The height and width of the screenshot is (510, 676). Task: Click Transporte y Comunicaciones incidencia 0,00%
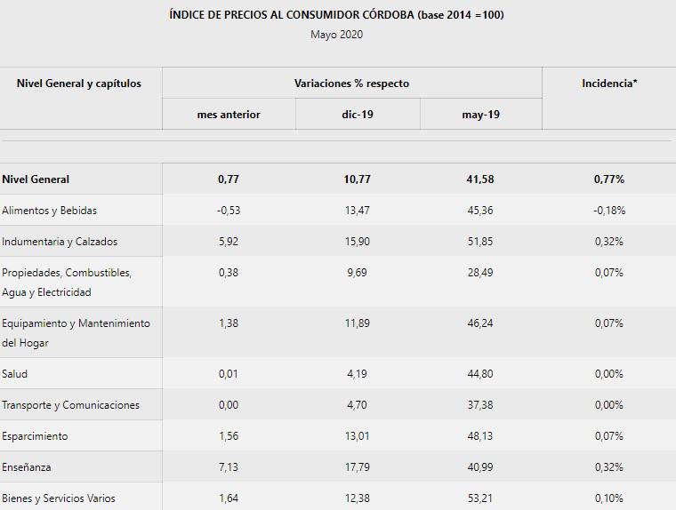click(x=609, y=405)
